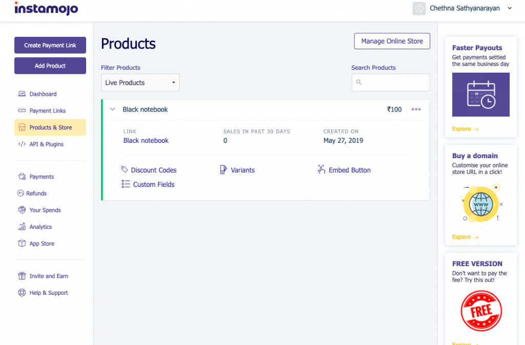Click the Analytics chart icon
525x345 pixels.
point(22,227)
